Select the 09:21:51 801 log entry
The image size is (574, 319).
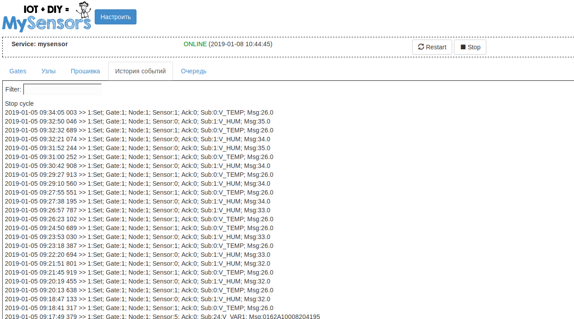pyautogui.click(x=137, y=263)
